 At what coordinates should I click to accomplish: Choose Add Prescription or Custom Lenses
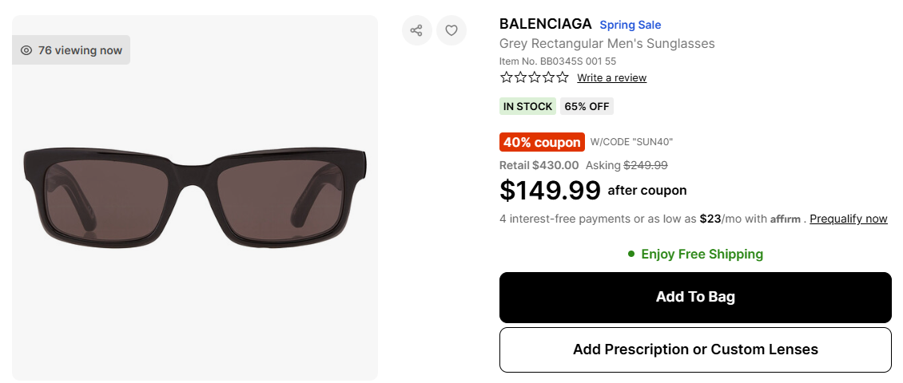click(695, 349)
